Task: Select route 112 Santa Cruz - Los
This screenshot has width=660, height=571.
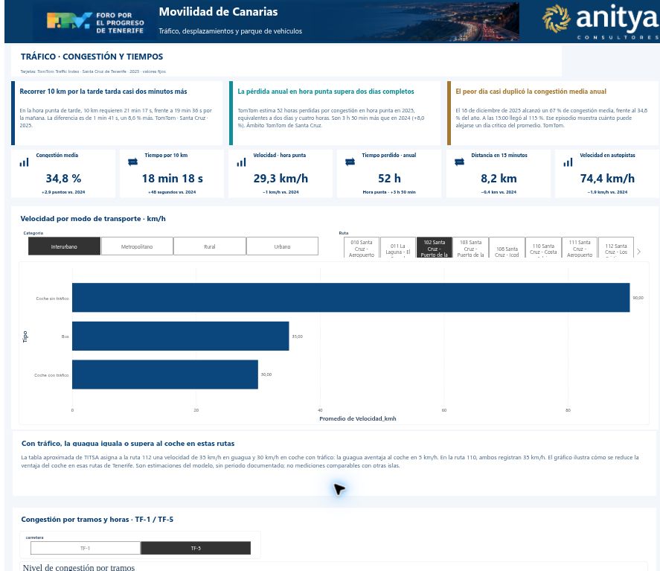Action: click(616, 248)
